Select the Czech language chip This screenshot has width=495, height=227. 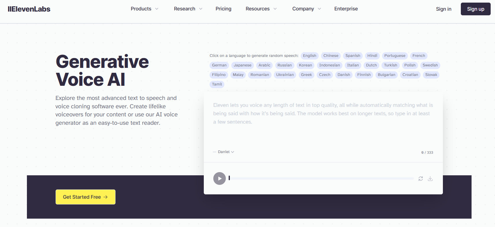(x=324, y=75)
